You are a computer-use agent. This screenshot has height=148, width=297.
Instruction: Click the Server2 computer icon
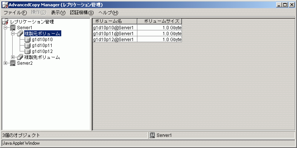click(x=13, y=63)
